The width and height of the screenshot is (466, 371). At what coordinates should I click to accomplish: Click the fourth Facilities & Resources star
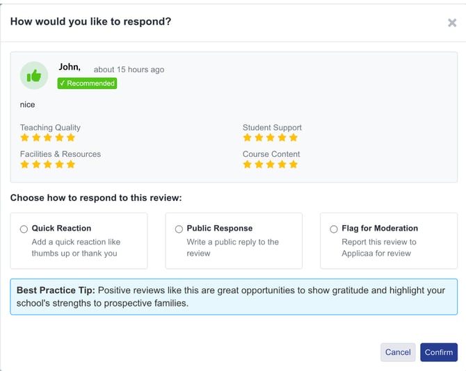pyautogui.click(x=59, y=165)
